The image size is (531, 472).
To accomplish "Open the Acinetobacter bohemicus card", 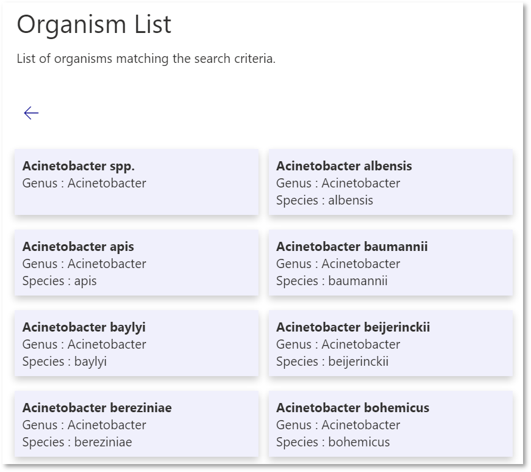I will click(390, 424).
